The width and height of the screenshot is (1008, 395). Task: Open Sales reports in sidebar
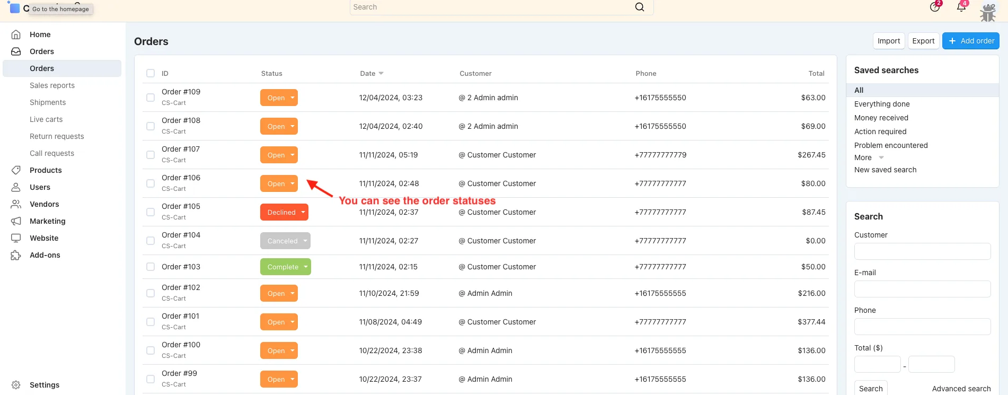click(52, 85)
